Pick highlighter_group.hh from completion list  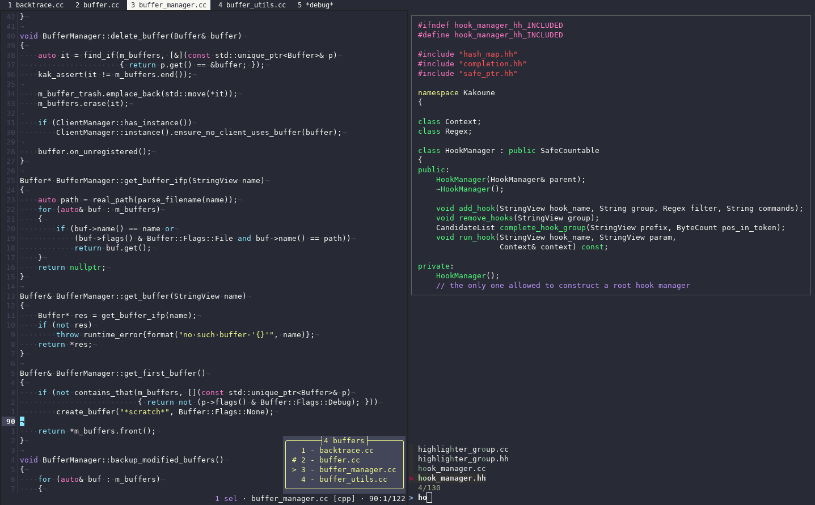(x=463, y=459)
